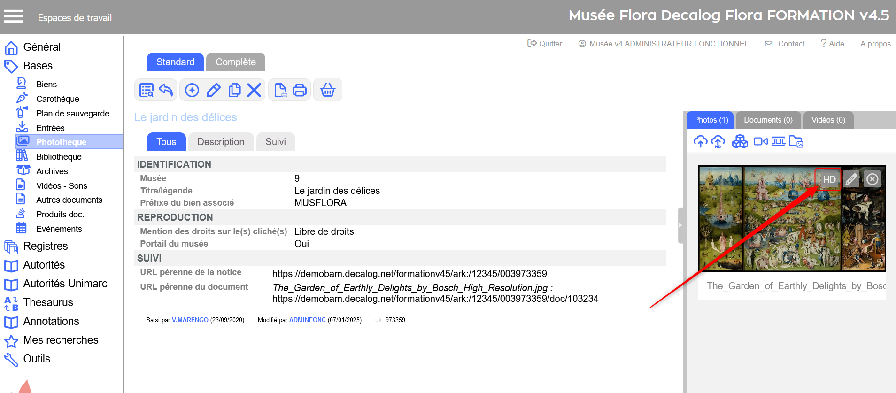Click the Contact link
The image size is (896, 393).
785,44
